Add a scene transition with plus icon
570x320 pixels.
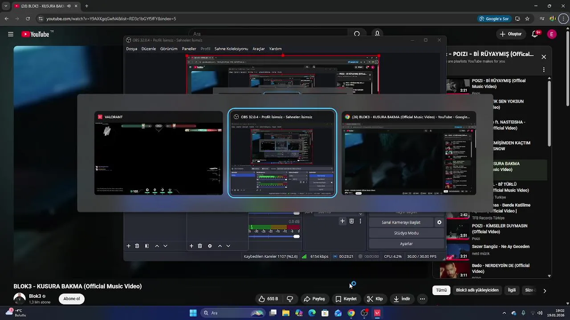pyautogui.click(x=342, y=221)
